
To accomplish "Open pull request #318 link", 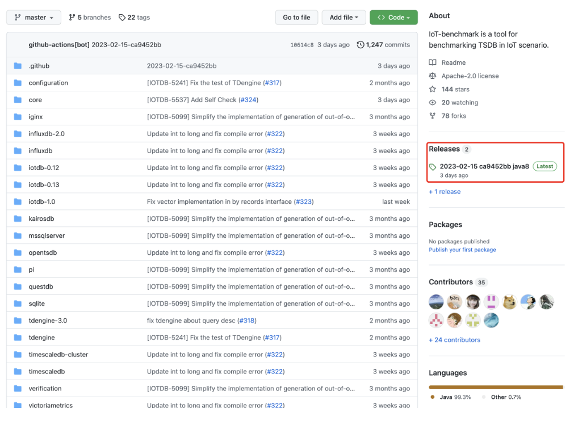I will pos(247,321).
